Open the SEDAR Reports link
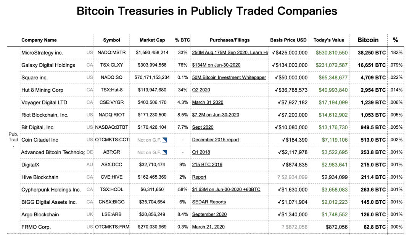The image size is (412, 235). [x=209, y=202]
